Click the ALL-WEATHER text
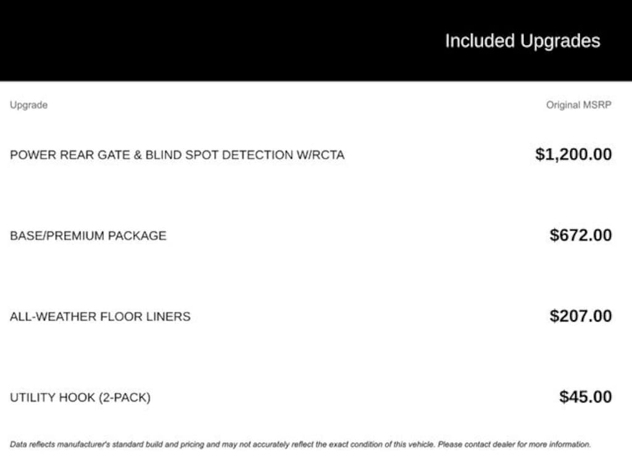This screenshot has height=474, width=632. click(51, 317)
